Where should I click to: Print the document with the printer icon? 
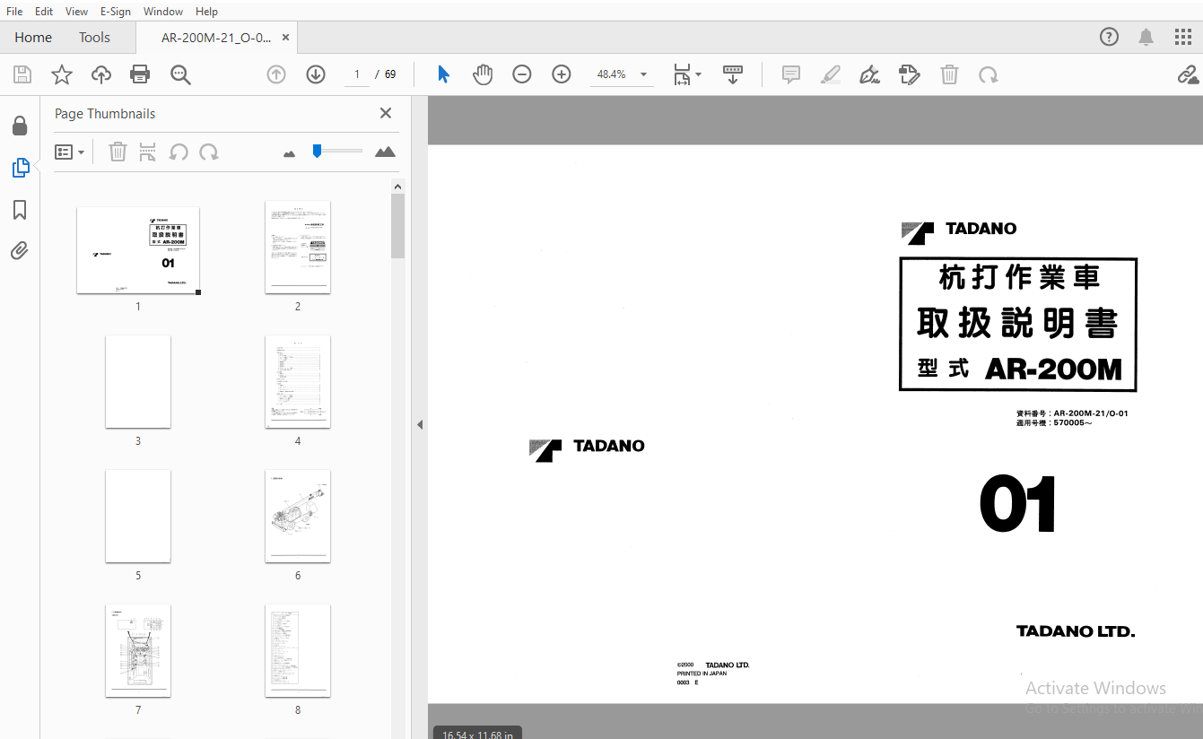(141, 74)
